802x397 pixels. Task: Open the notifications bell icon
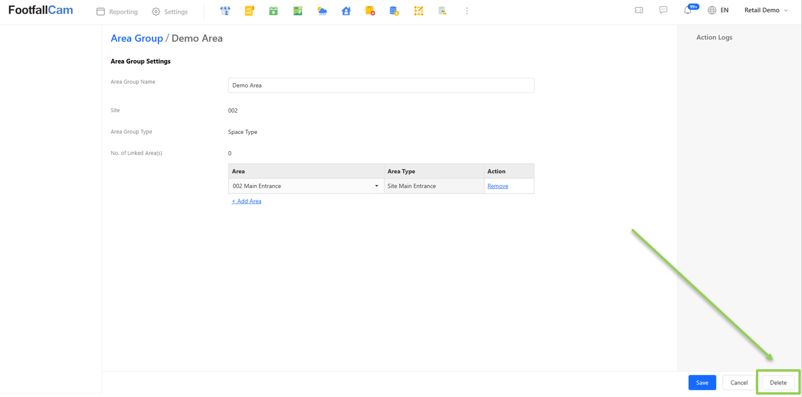point(687,11)
